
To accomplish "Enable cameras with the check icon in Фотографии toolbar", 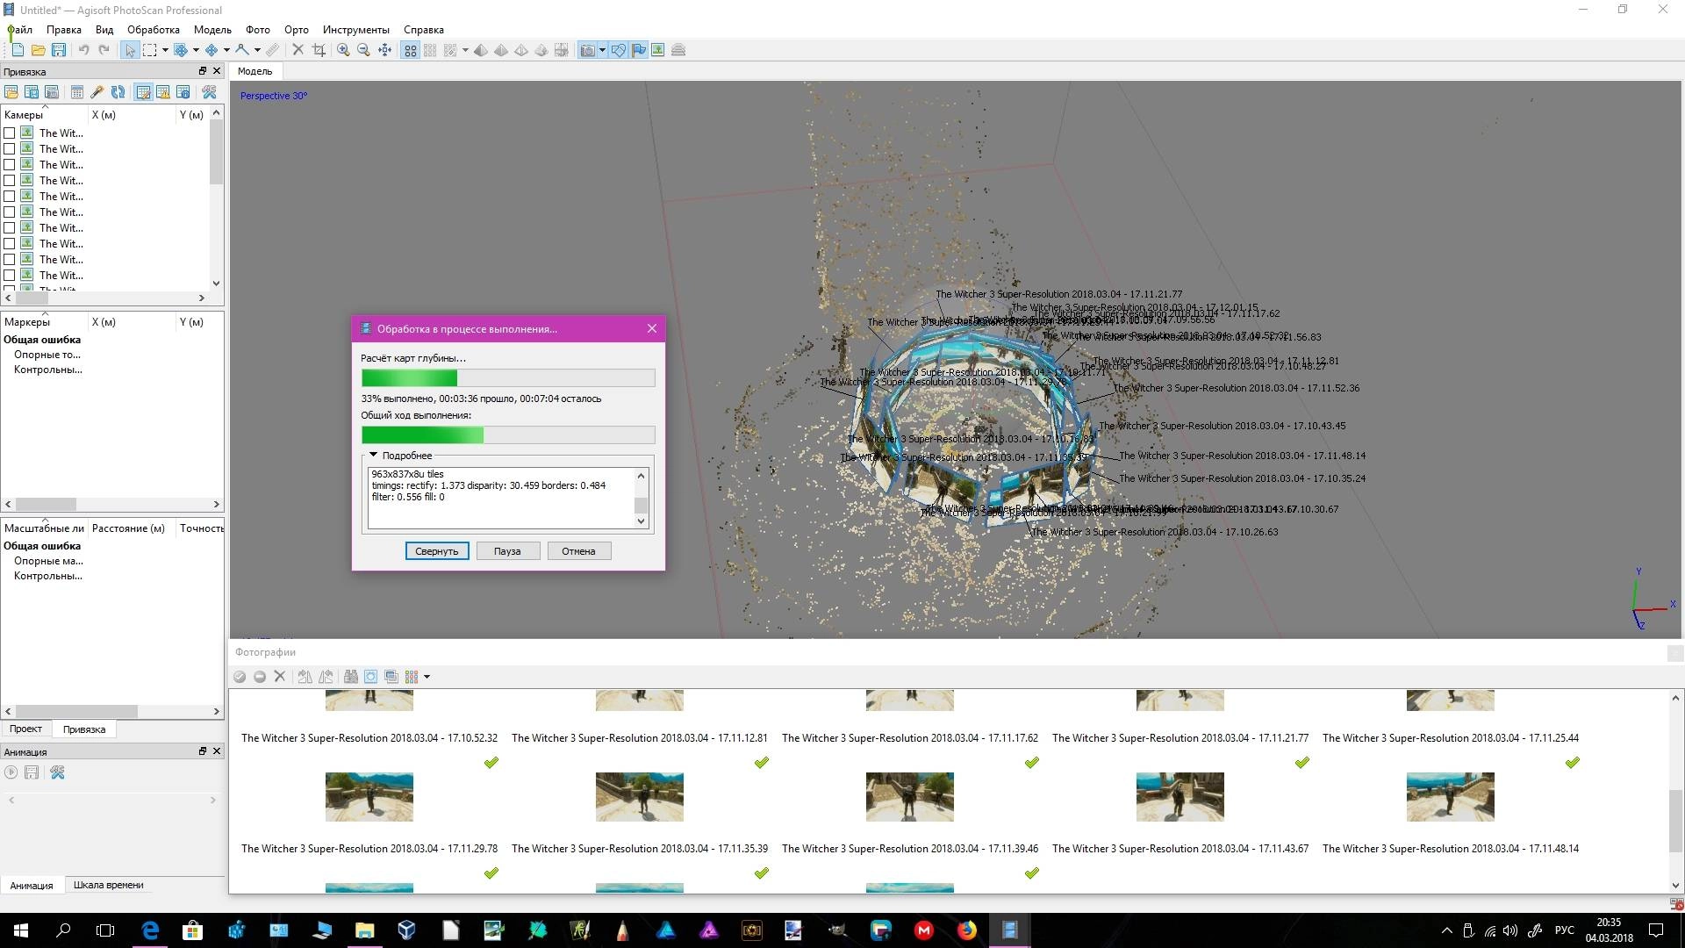I will [x=240, y=677].
